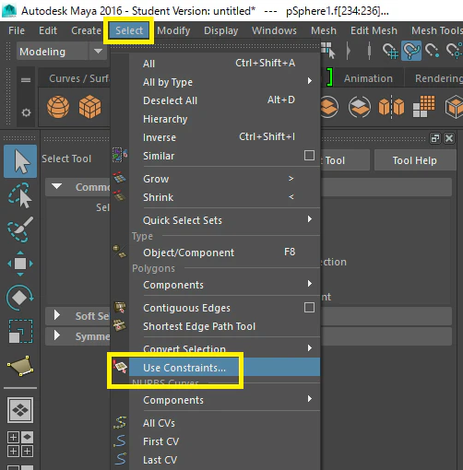Open Similar selection options box
Screen dimensions: 463x470
309,156
